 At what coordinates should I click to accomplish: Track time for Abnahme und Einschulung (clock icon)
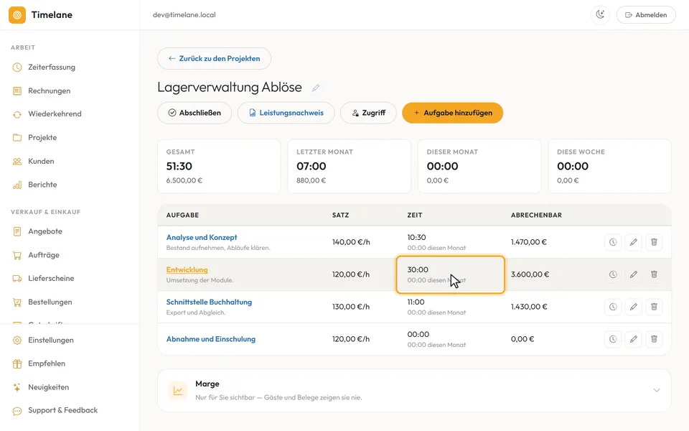coord(613,339)
